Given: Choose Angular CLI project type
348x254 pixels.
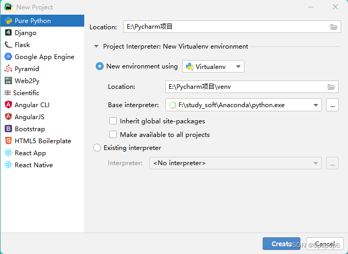Looking at the screenshot, I should point(42,105).
